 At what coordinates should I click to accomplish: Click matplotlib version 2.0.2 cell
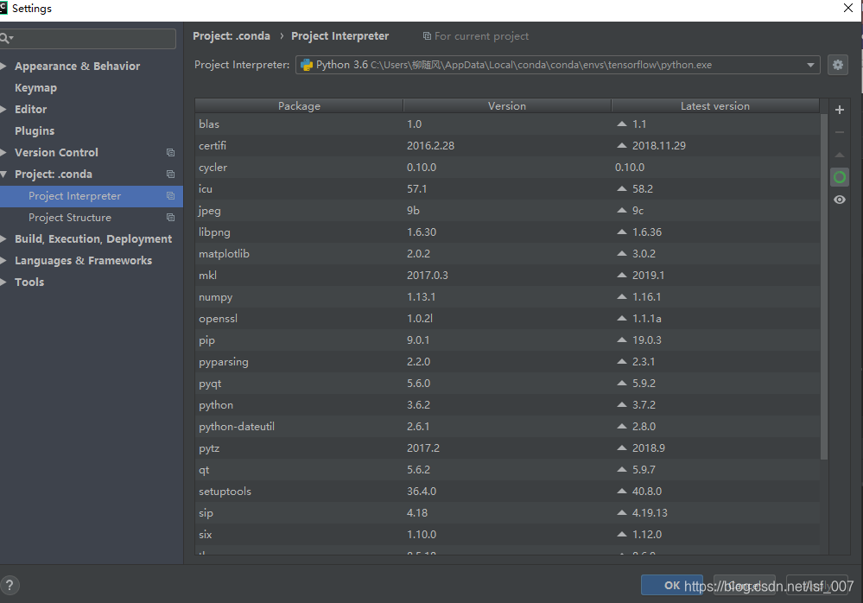point(418,254)
